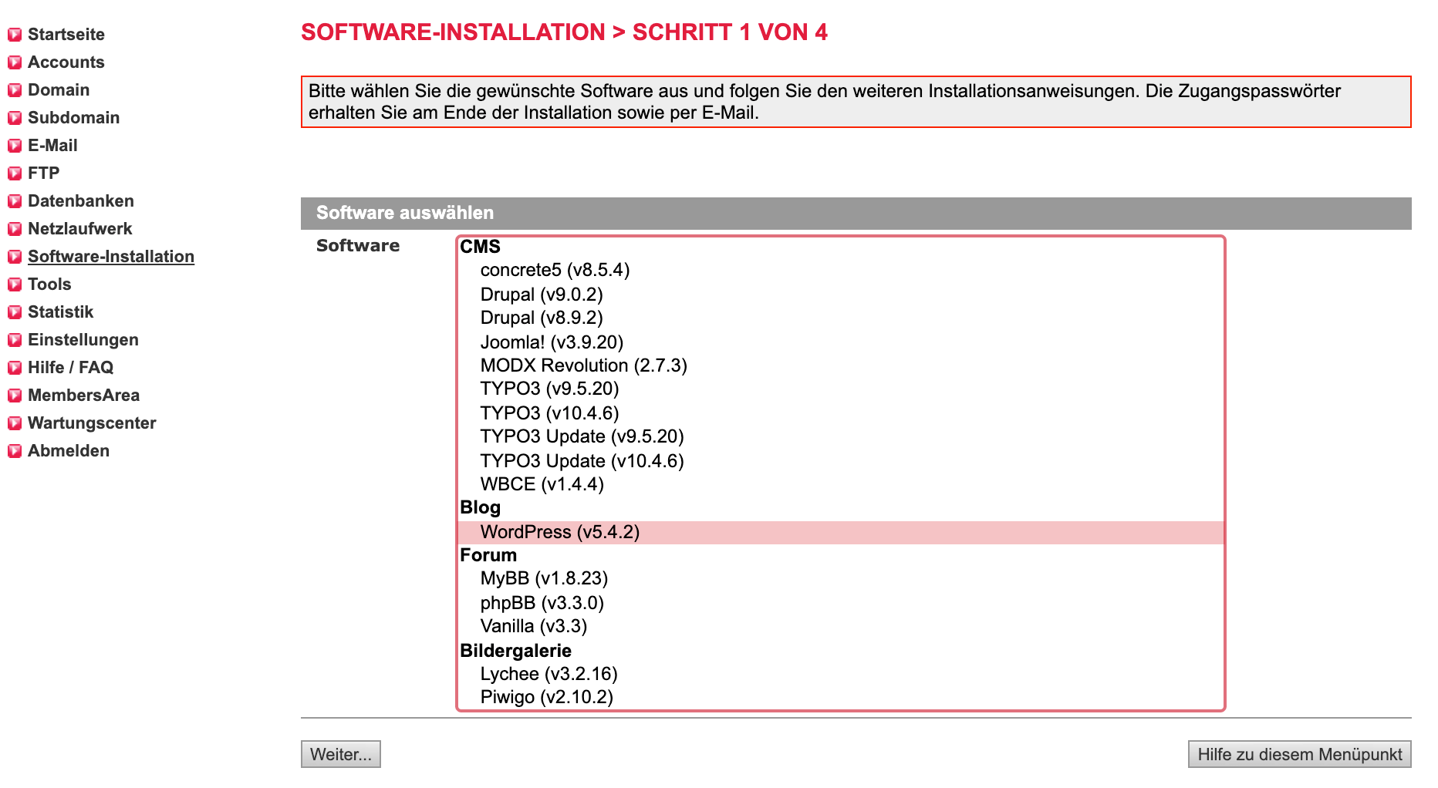This screenshot has height=788, width=1438.
Task: Select Lychee (v3.2.16) gallery option
Action: click(841, 674)
